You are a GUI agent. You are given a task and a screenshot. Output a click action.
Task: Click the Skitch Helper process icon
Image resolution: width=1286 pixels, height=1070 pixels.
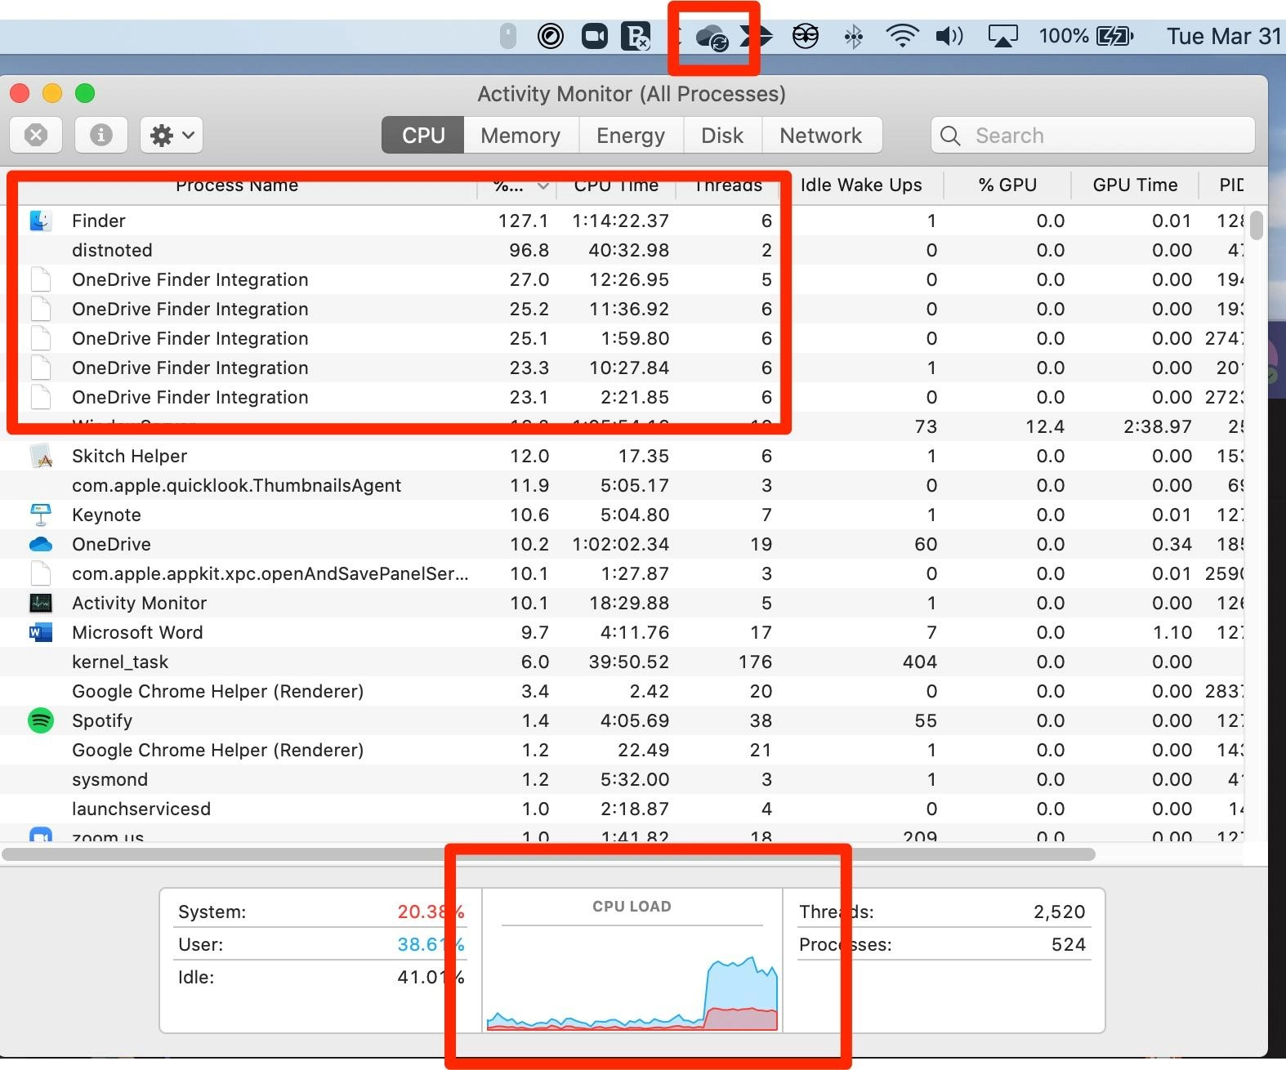(x=41, y=456)
